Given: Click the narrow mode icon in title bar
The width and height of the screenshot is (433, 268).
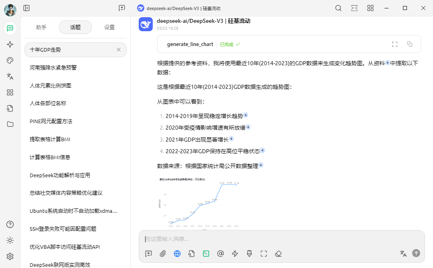Looking at the screenshot, I should (x=354, y=8).
